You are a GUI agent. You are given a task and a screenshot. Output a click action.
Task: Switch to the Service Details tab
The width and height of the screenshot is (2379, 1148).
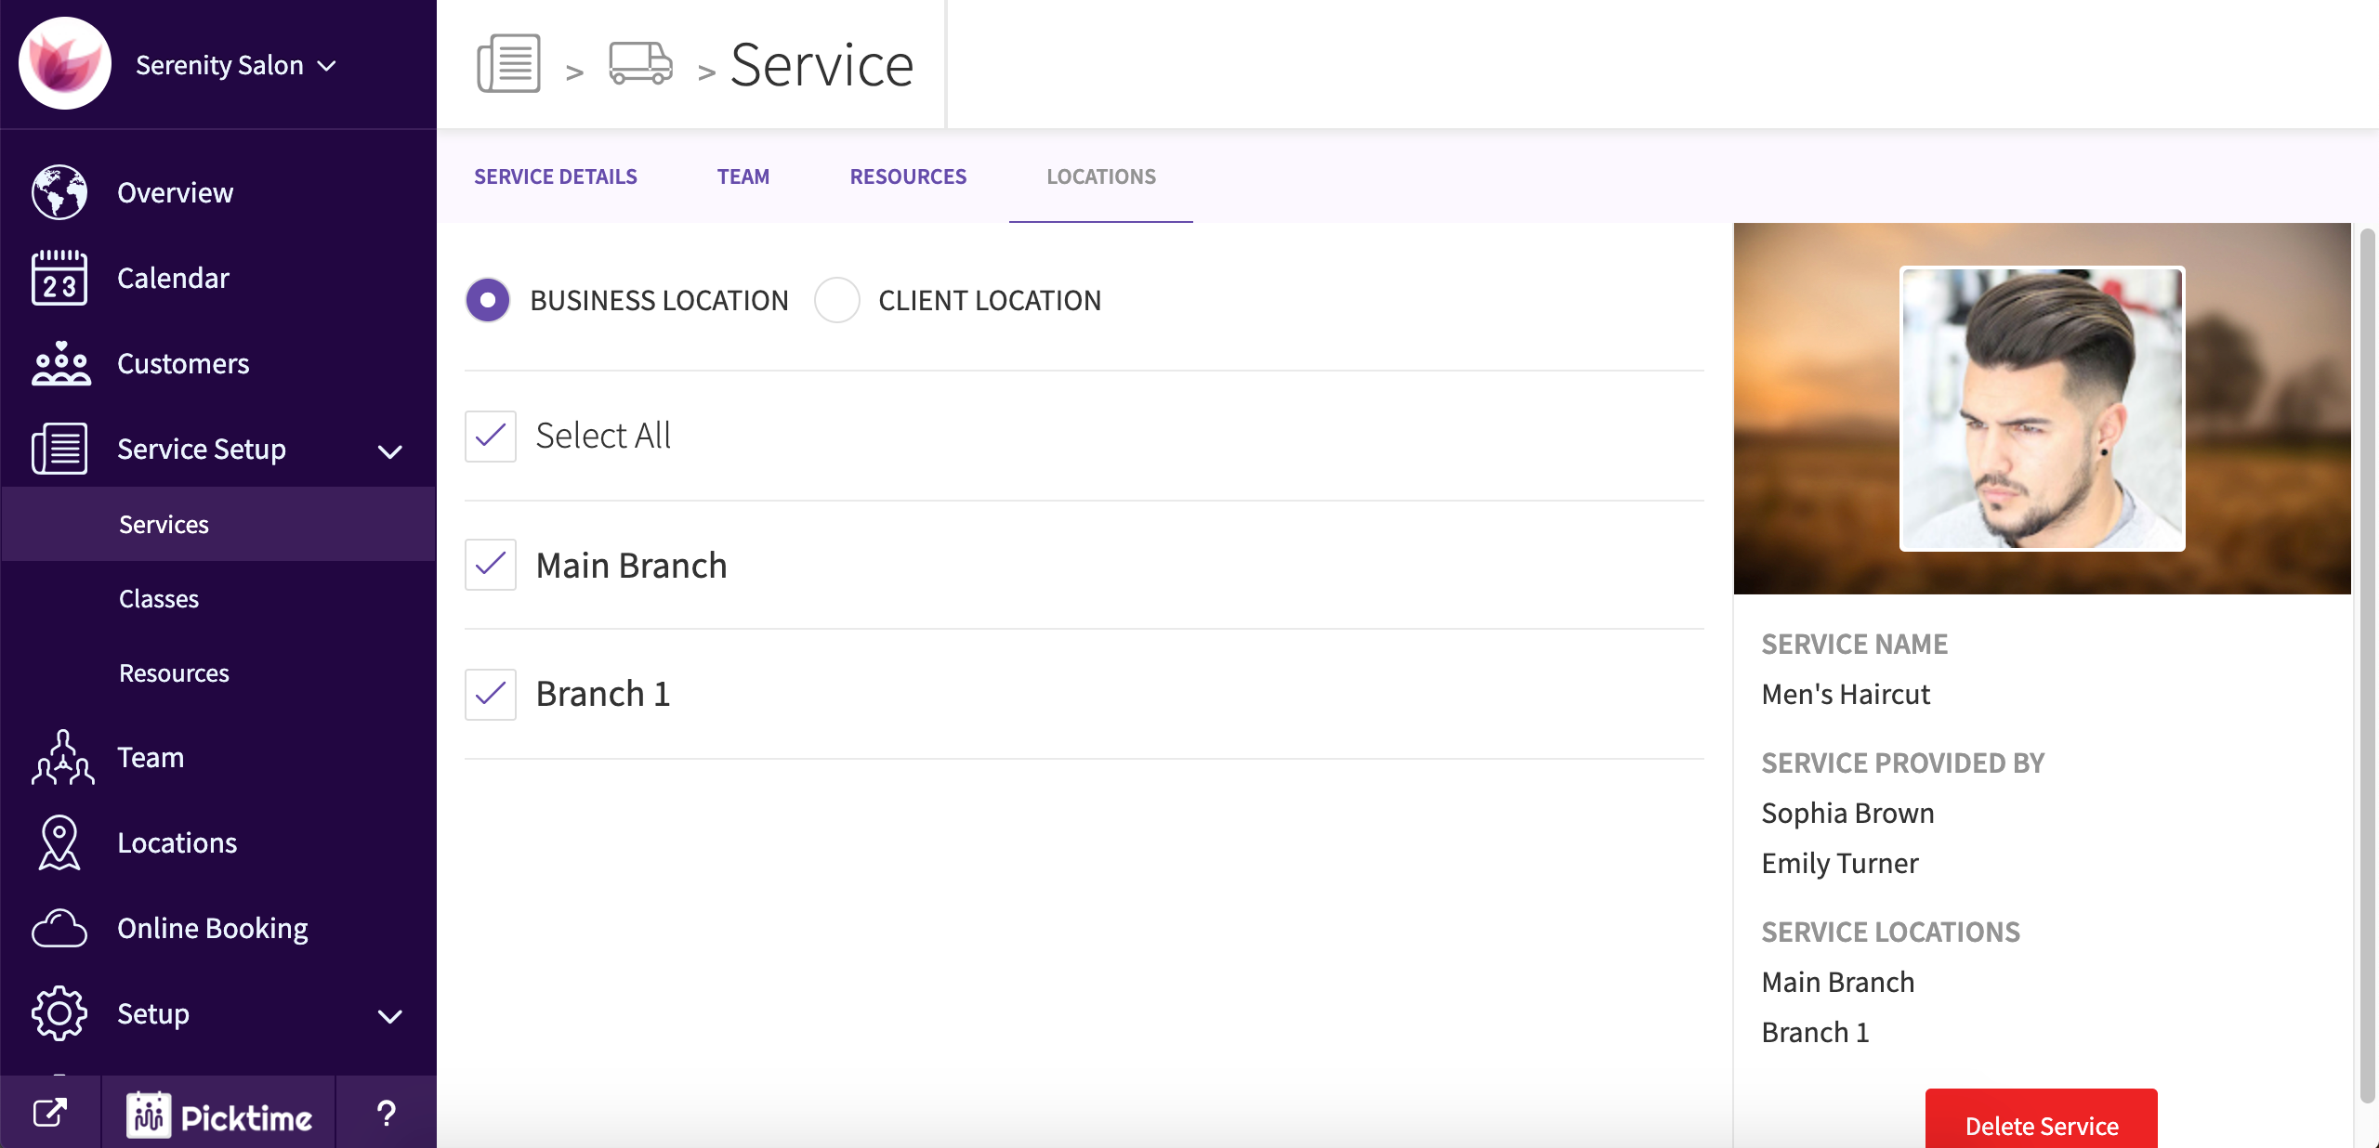[x=556, y=176]
